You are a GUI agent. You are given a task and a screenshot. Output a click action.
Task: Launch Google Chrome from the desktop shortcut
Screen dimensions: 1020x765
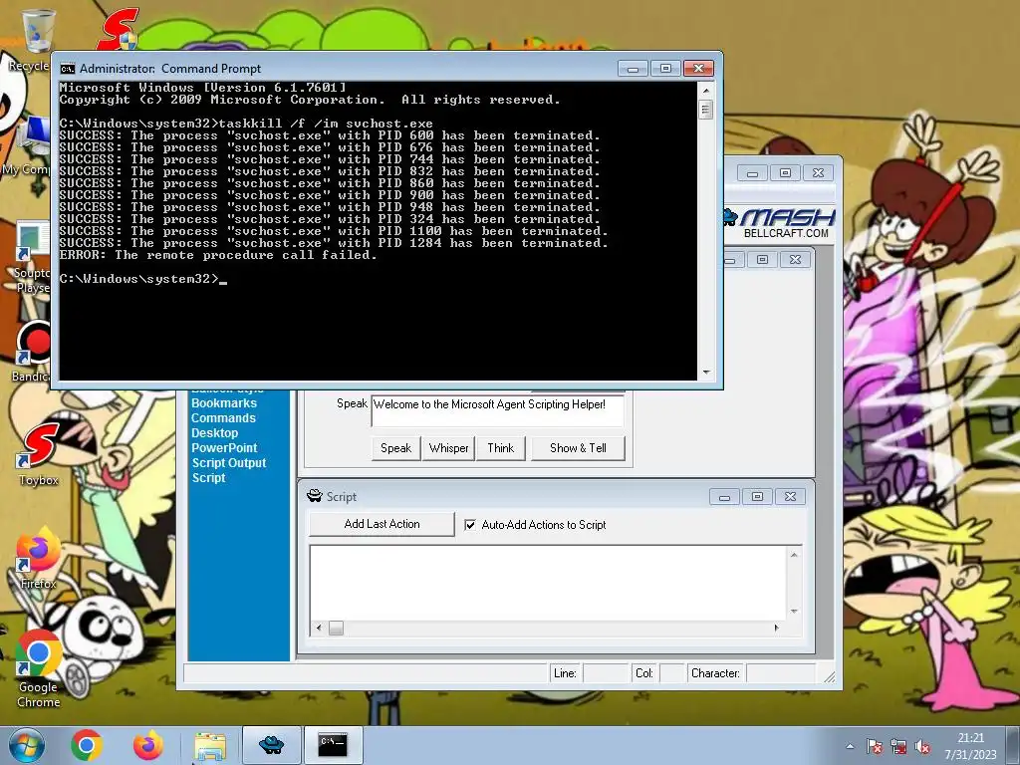[x=39, y=668]
